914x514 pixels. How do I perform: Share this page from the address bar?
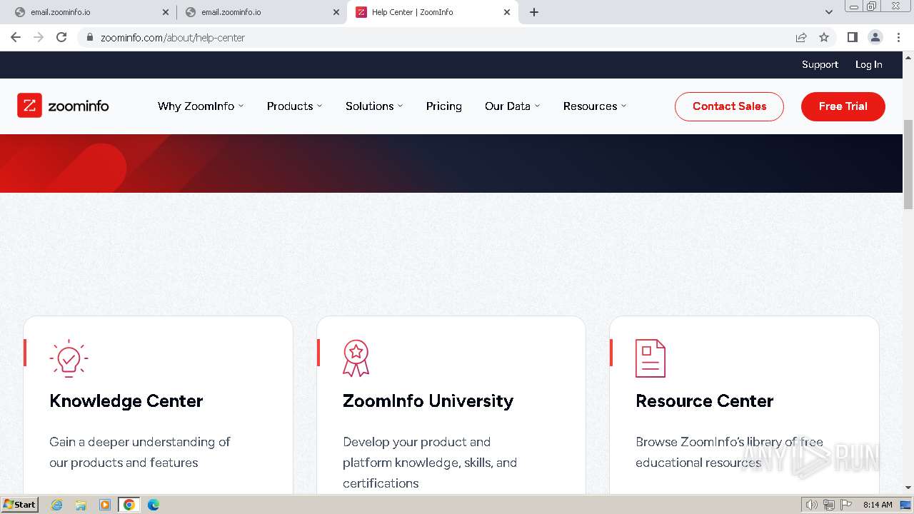(801, 37)
